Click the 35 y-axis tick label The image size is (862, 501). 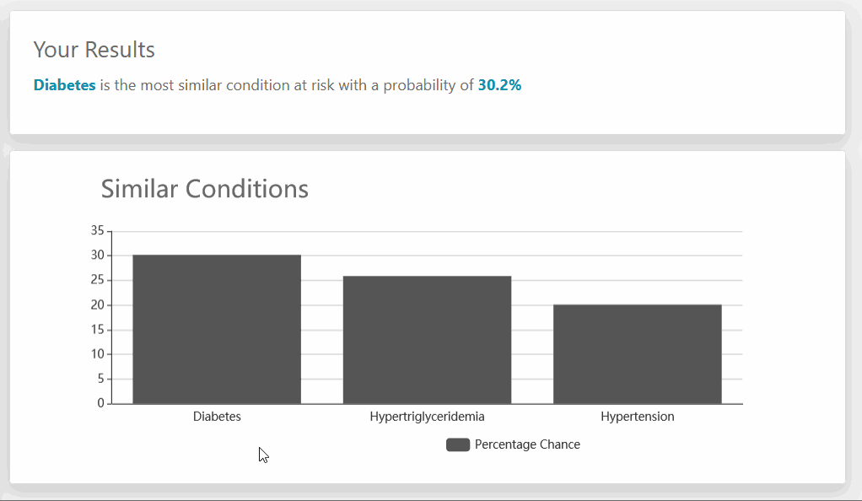click(x=97, y=230)
